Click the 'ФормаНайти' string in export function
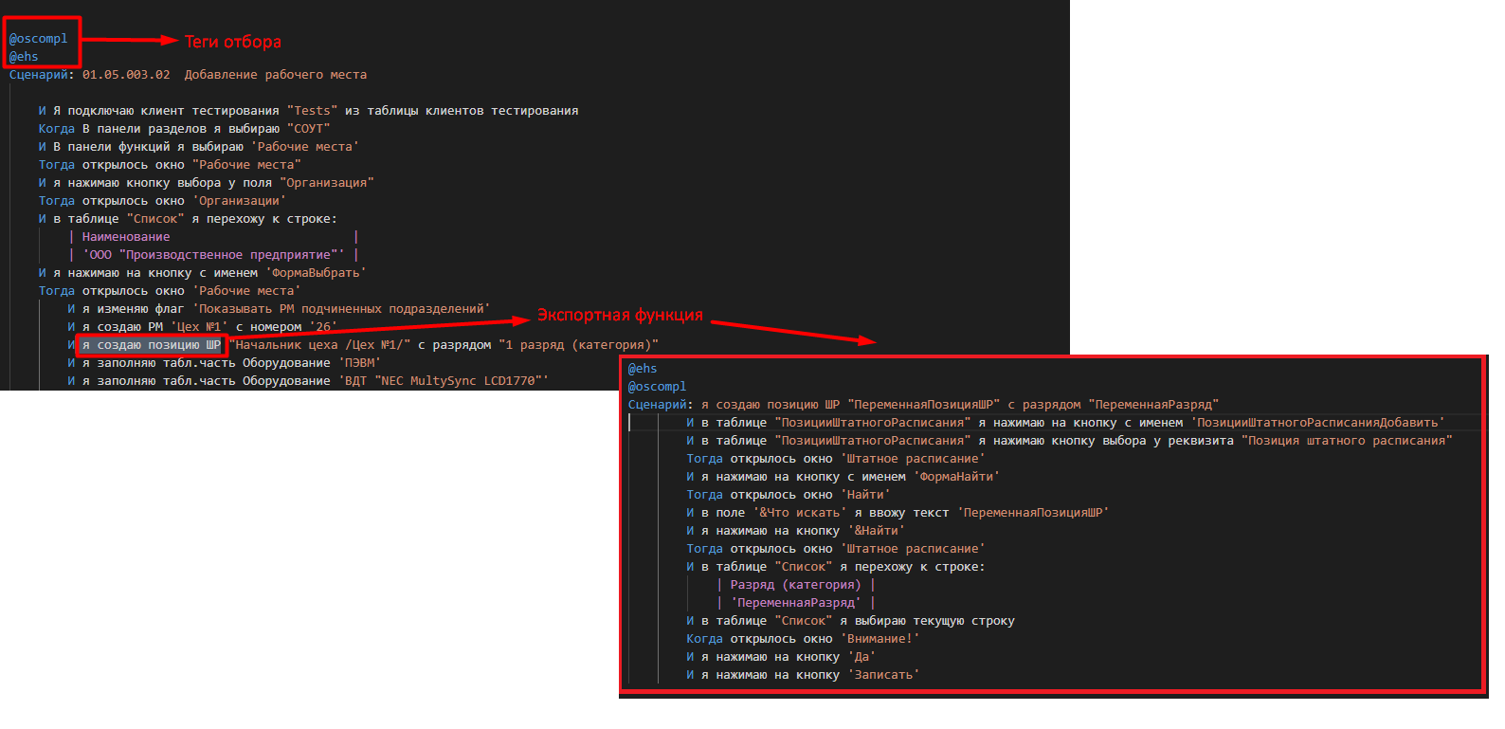Image resolution: width=1505 pixels, height=729 pixels. 956,477
